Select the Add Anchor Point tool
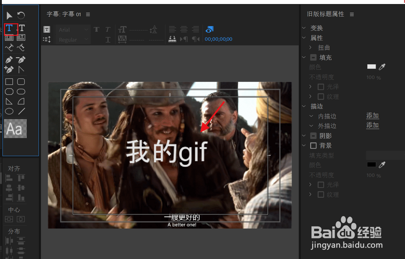The height and width of the screenshot is (259, 405). pyautogui.click(x=9, y=69)
